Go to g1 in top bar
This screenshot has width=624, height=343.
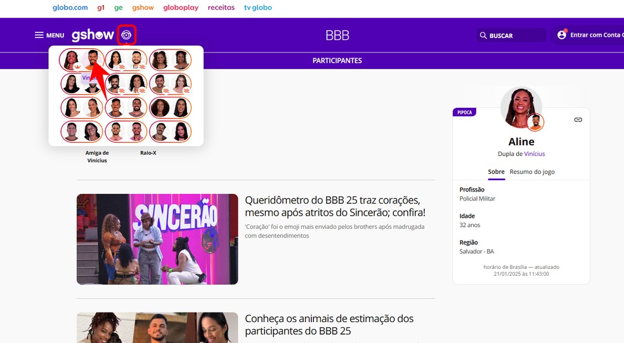click(x=101, y=8)
